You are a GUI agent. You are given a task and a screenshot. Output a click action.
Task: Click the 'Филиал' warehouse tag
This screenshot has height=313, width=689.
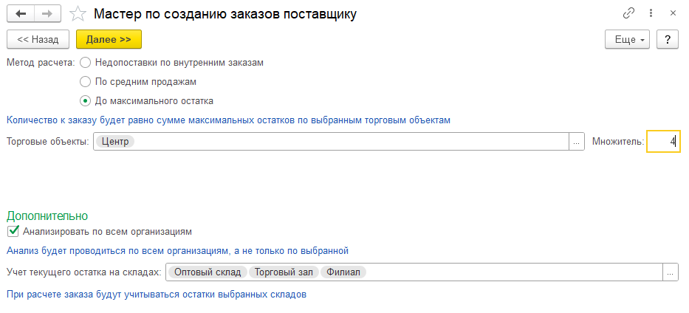click(x=344, y=272)
